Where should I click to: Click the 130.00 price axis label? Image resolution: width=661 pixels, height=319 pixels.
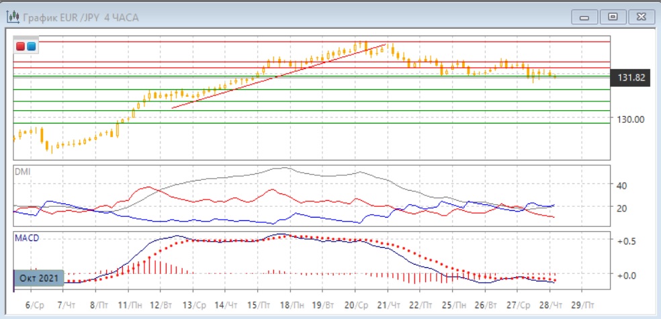[x=631, y=119]
